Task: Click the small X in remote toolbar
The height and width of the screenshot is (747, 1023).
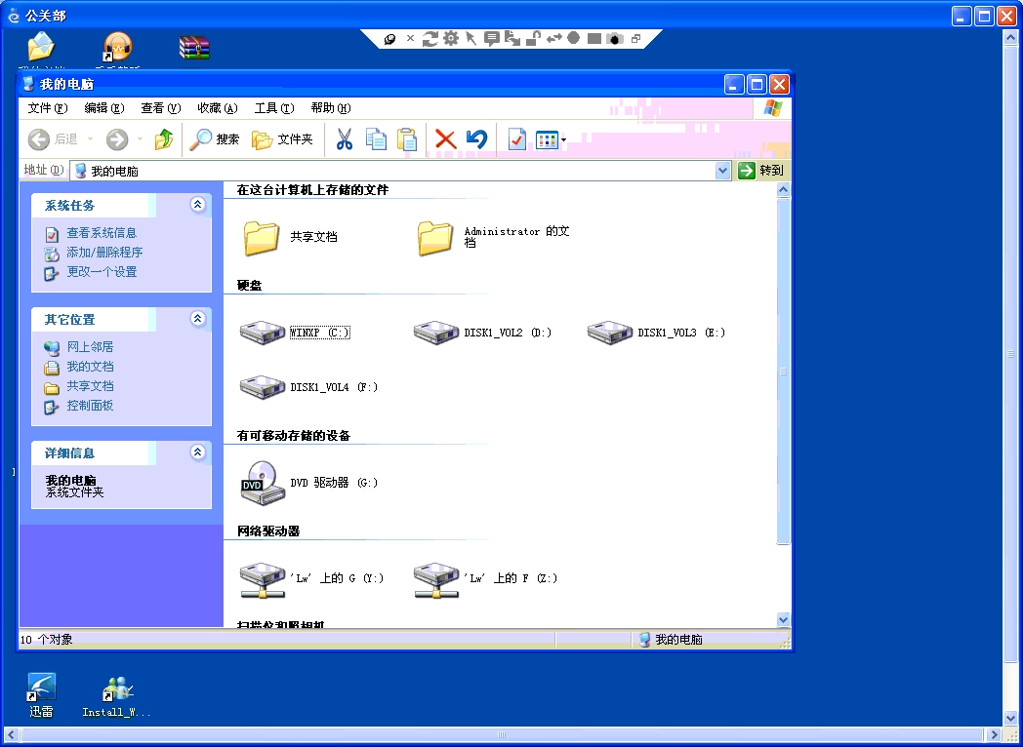Action: click(410, 38)
